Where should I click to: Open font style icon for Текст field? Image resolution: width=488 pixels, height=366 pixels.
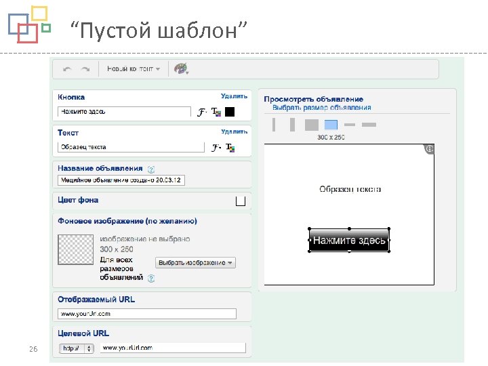click(216, 147)
